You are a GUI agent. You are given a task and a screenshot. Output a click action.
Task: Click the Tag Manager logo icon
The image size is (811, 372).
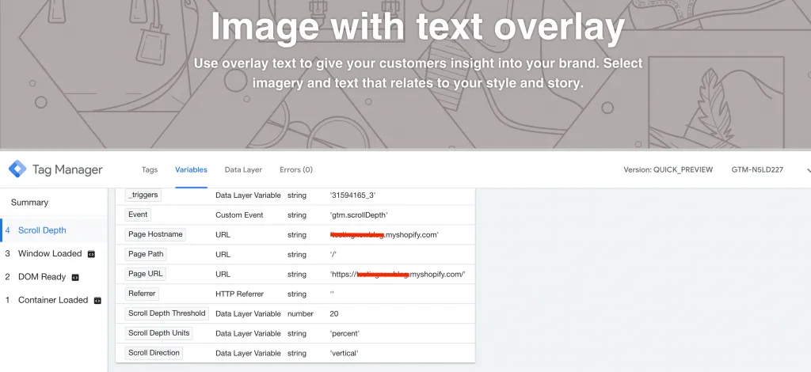pos(17,169)
